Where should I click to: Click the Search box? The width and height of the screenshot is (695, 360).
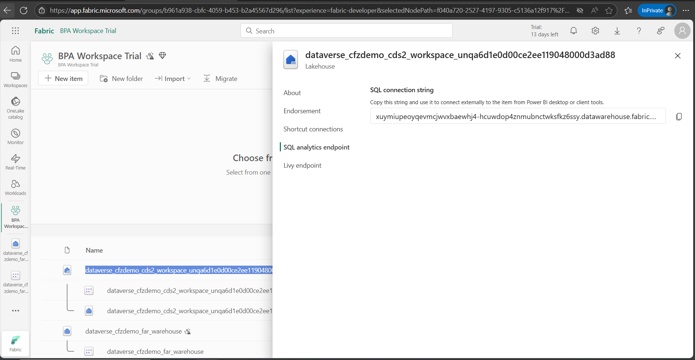click(347, 31)
